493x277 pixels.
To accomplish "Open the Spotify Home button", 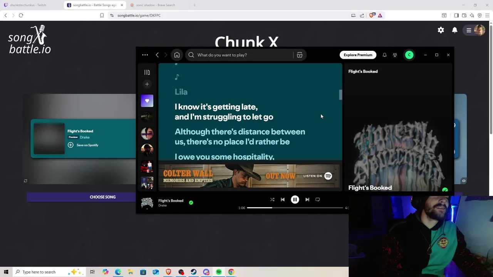I will click(177, 55).
